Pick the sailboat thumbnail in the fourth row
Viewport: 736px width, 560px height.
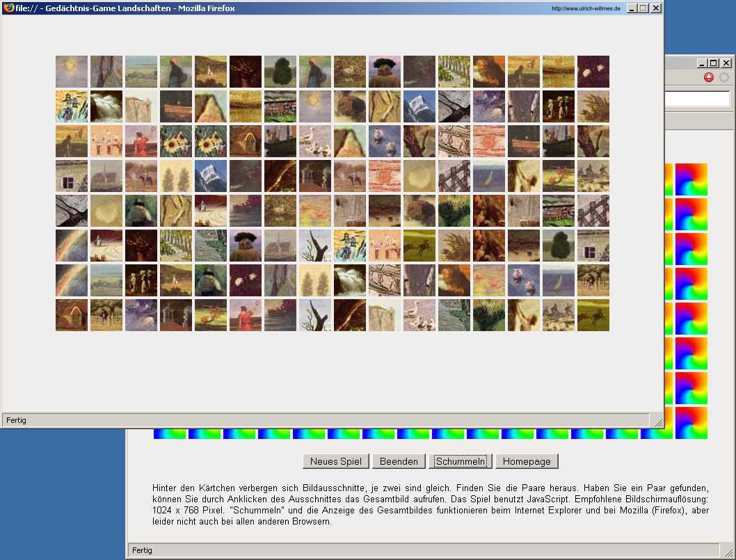[x=489, y=176]
